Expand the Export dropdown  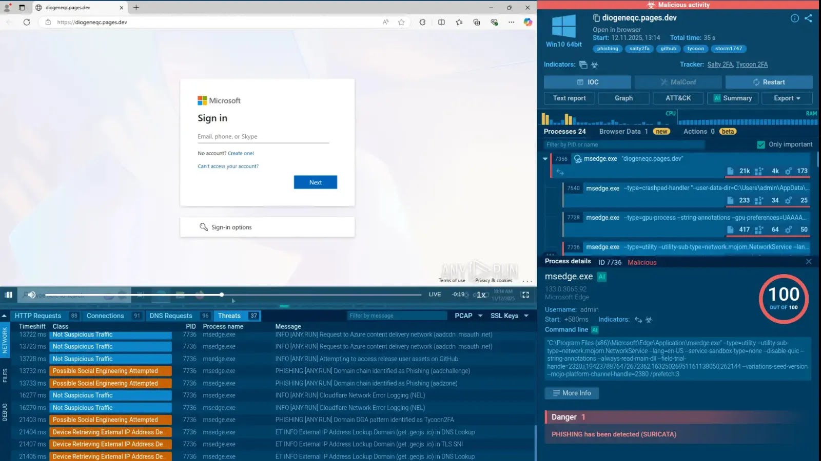(x=787, y=98)
